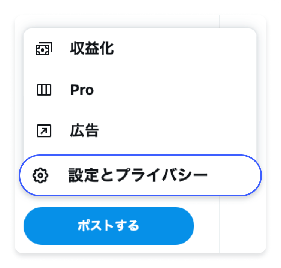Select the blue-outlined highlighted menu row
Screen dimensions: 281x268
coord(140,175)
